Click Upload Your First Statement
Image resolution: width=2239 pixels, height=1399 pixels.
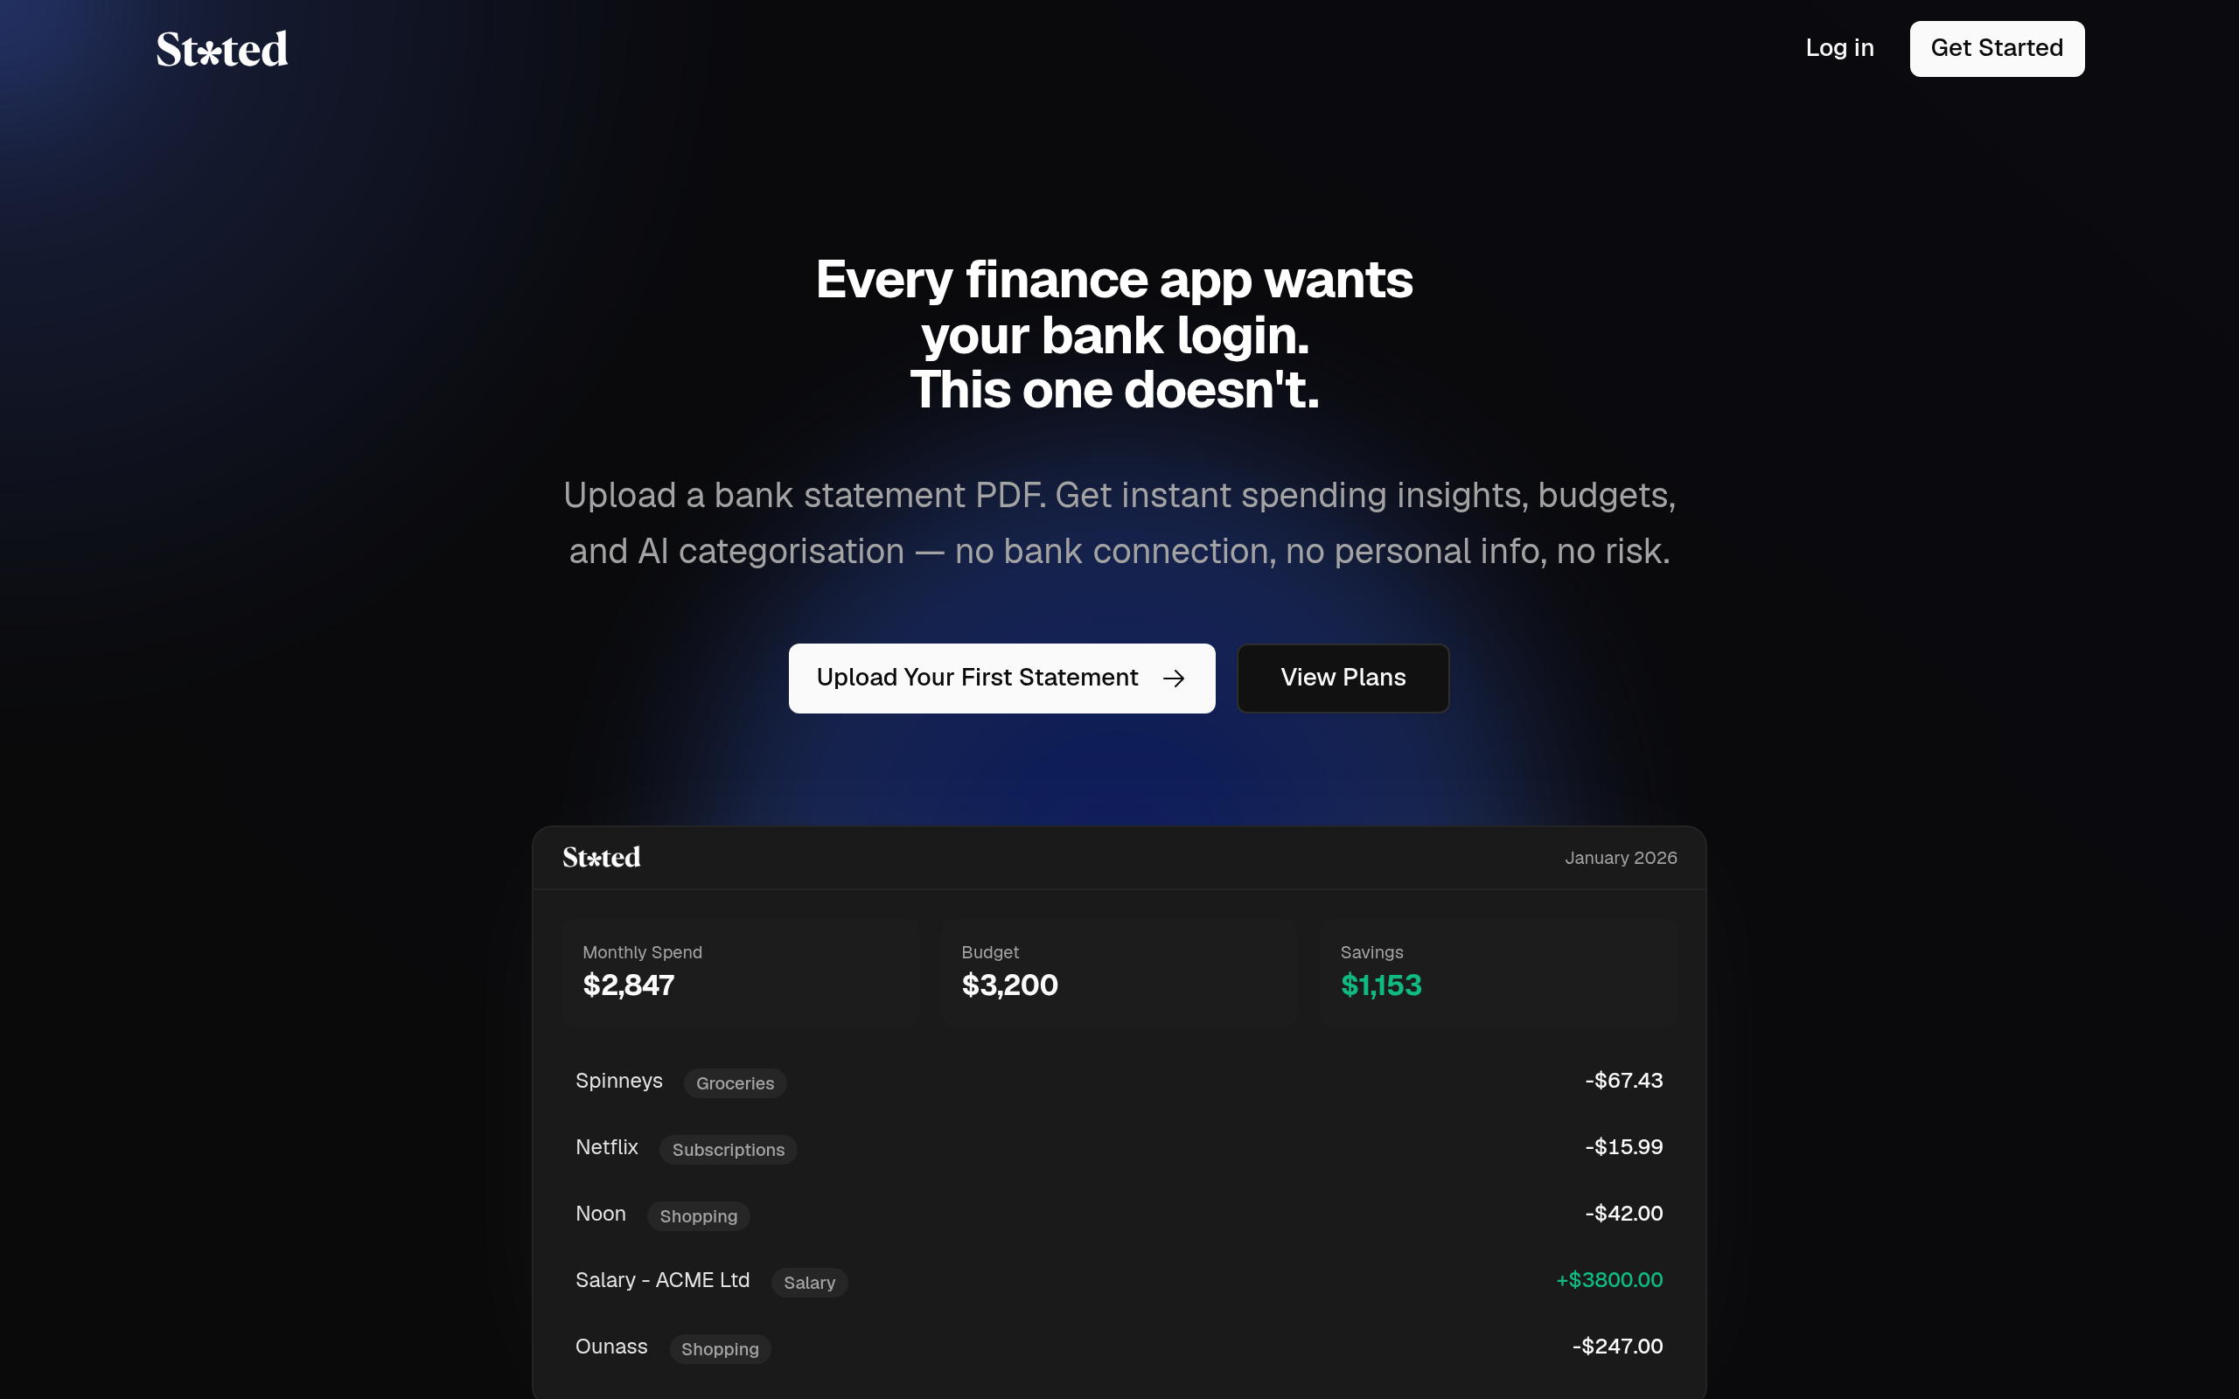[x=1001, y=679]
